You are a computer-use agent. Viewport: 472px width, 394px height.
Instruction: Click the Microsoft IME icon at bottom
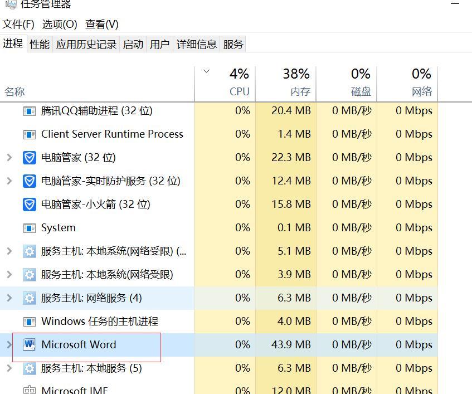point(30,389)
